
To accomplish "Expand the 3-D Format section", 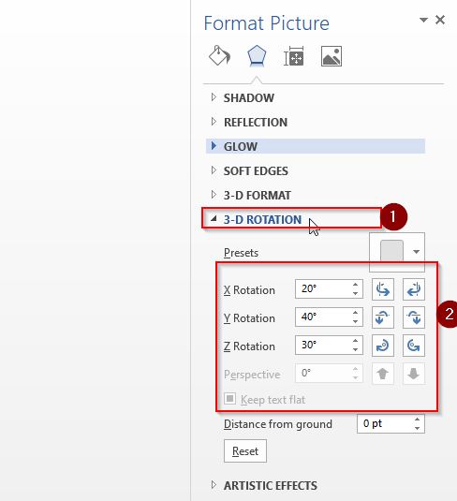I will [x=214, y=195].
